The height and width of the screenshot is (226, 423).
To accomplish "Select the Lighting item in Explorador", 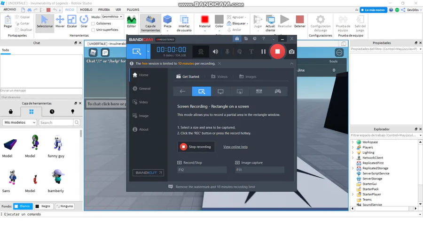I will click(368, 152).
